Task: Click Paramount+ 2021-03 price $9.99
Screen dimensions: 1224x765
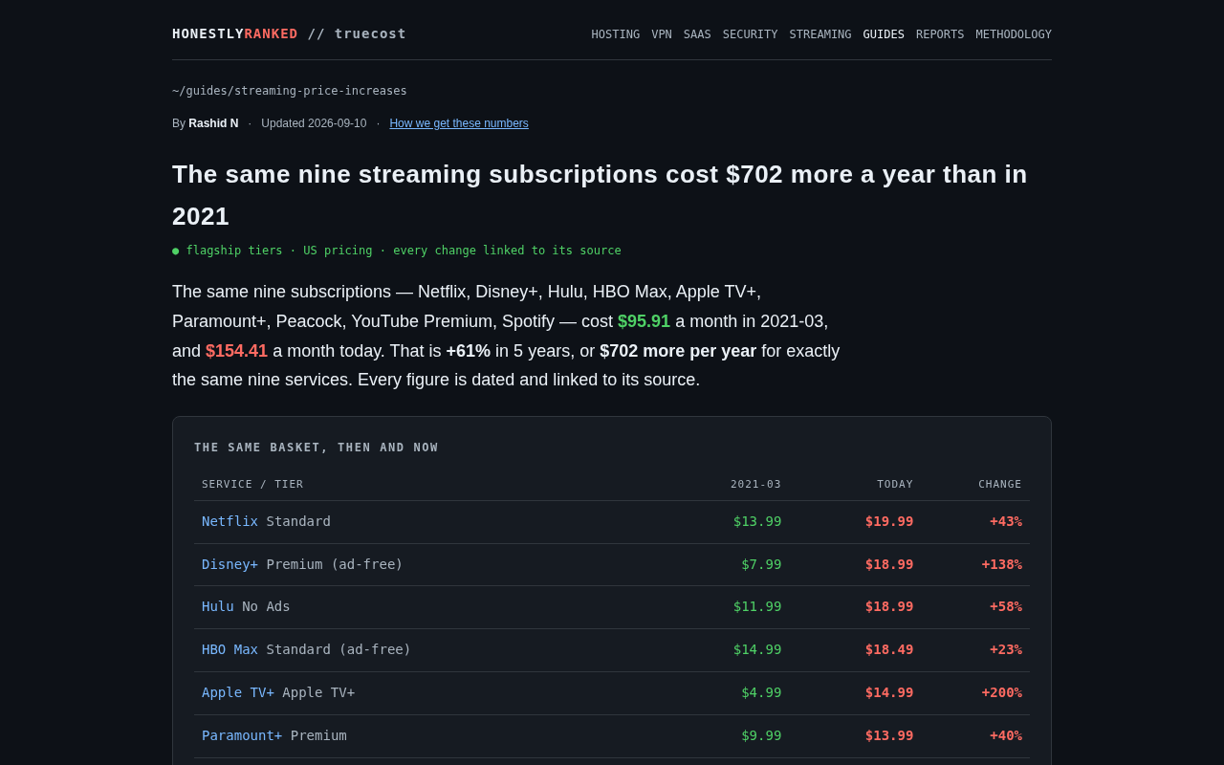Action: [761, 735]
